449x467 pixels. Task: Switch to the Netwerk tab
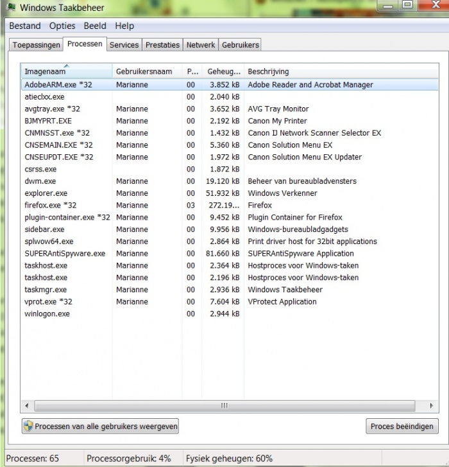tap(201, 45)
